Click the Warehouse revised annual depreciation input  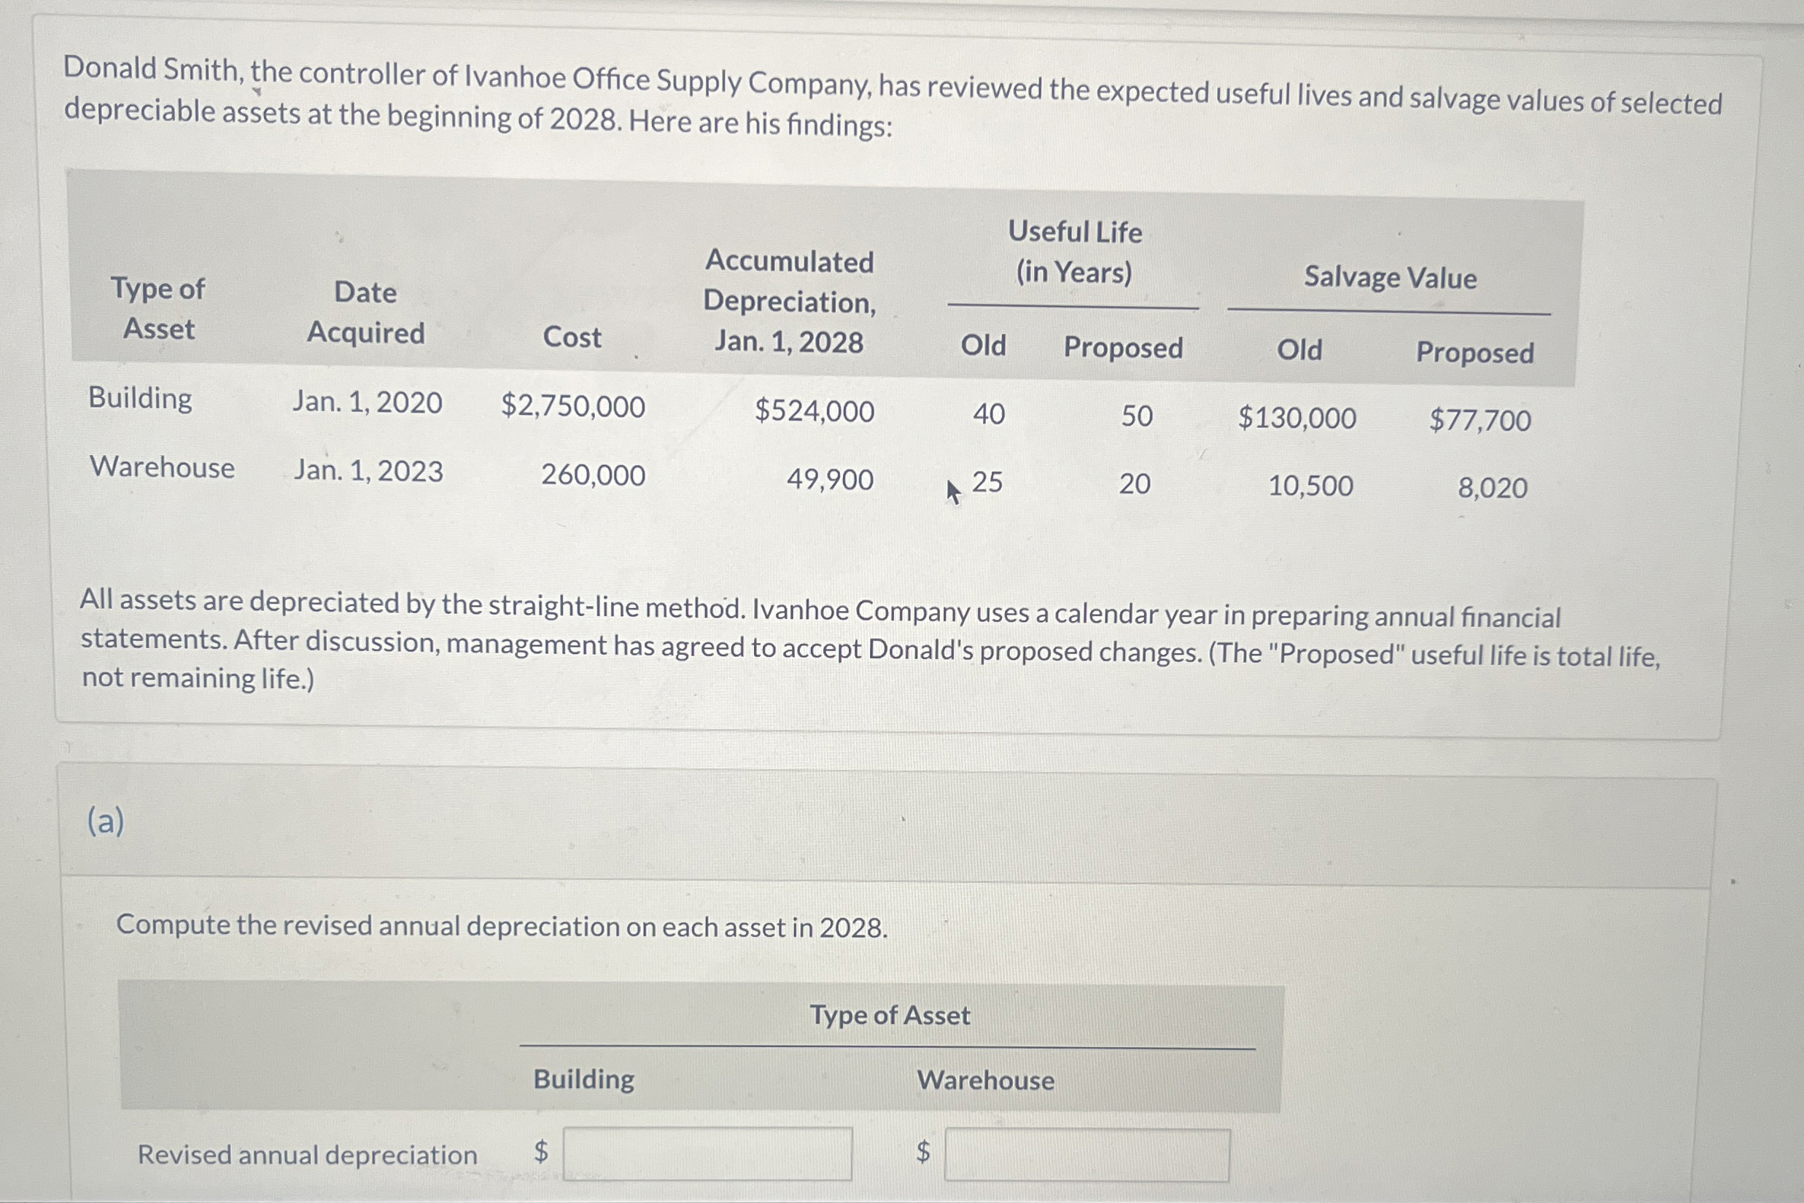pyautogui.click(x=1086, y=1155)
